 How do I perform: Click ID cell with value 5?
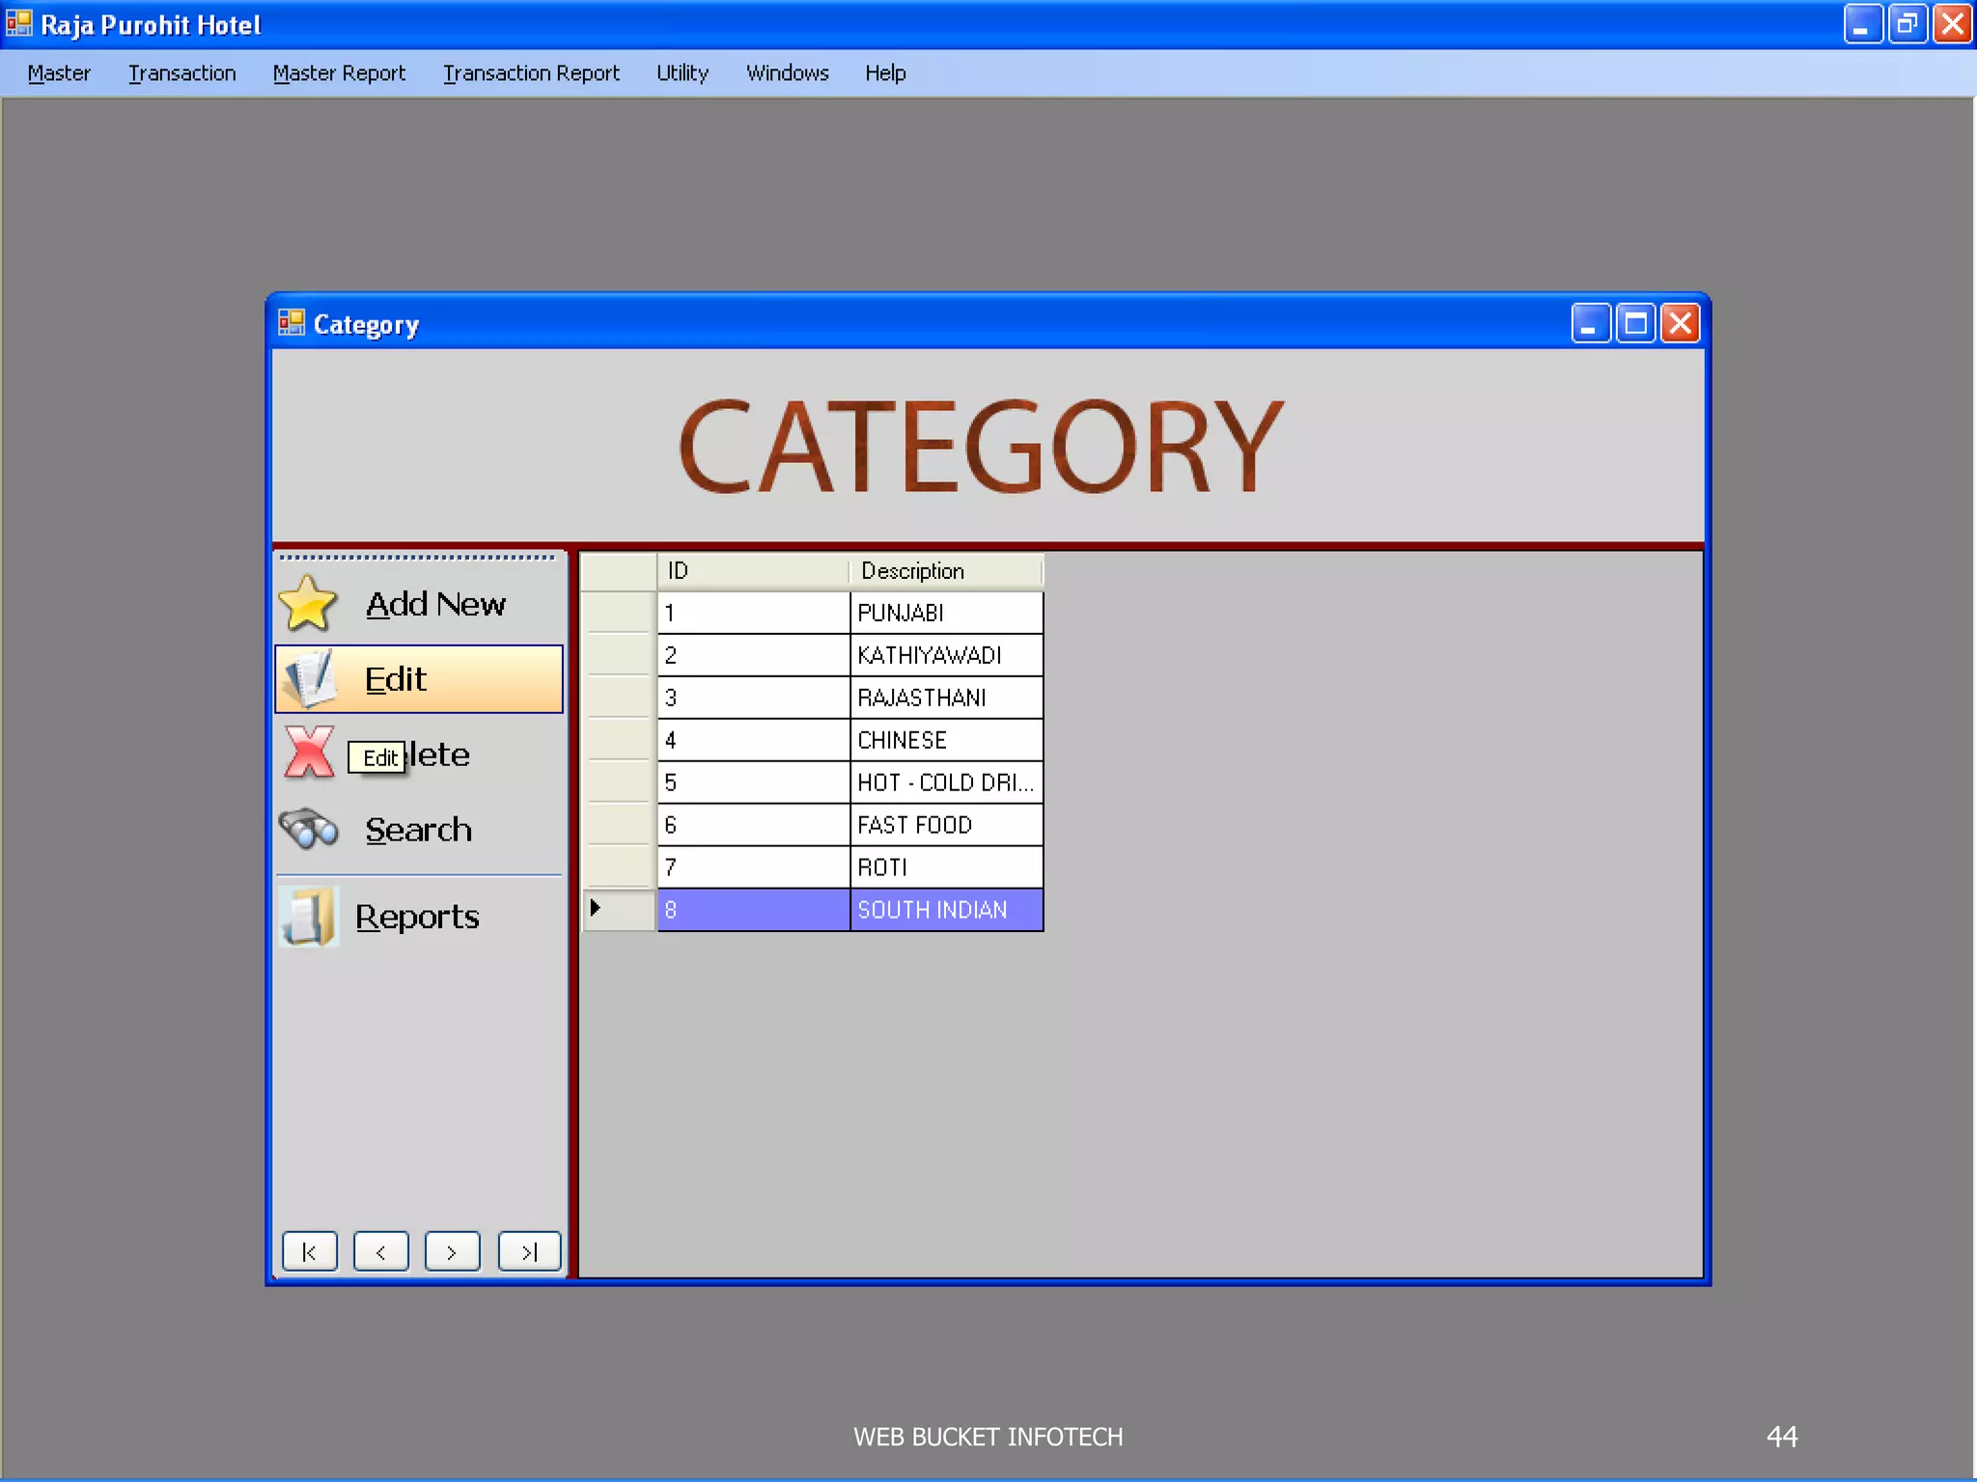753,782
